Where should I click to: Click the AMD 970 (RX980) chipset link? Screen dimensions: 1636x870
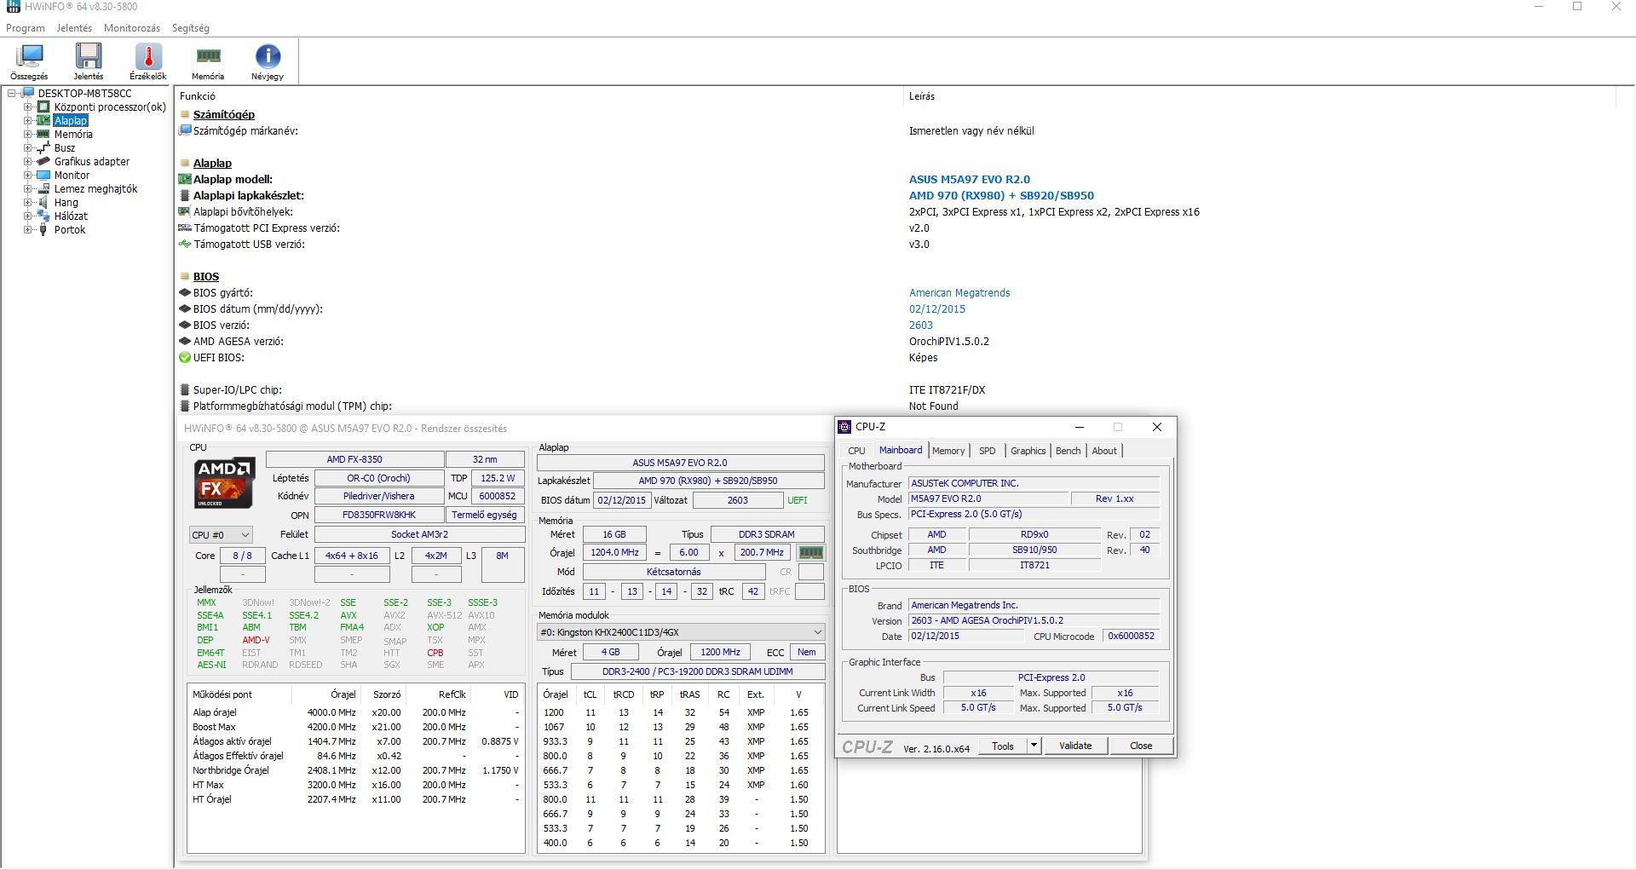[x=1001, y=196]
